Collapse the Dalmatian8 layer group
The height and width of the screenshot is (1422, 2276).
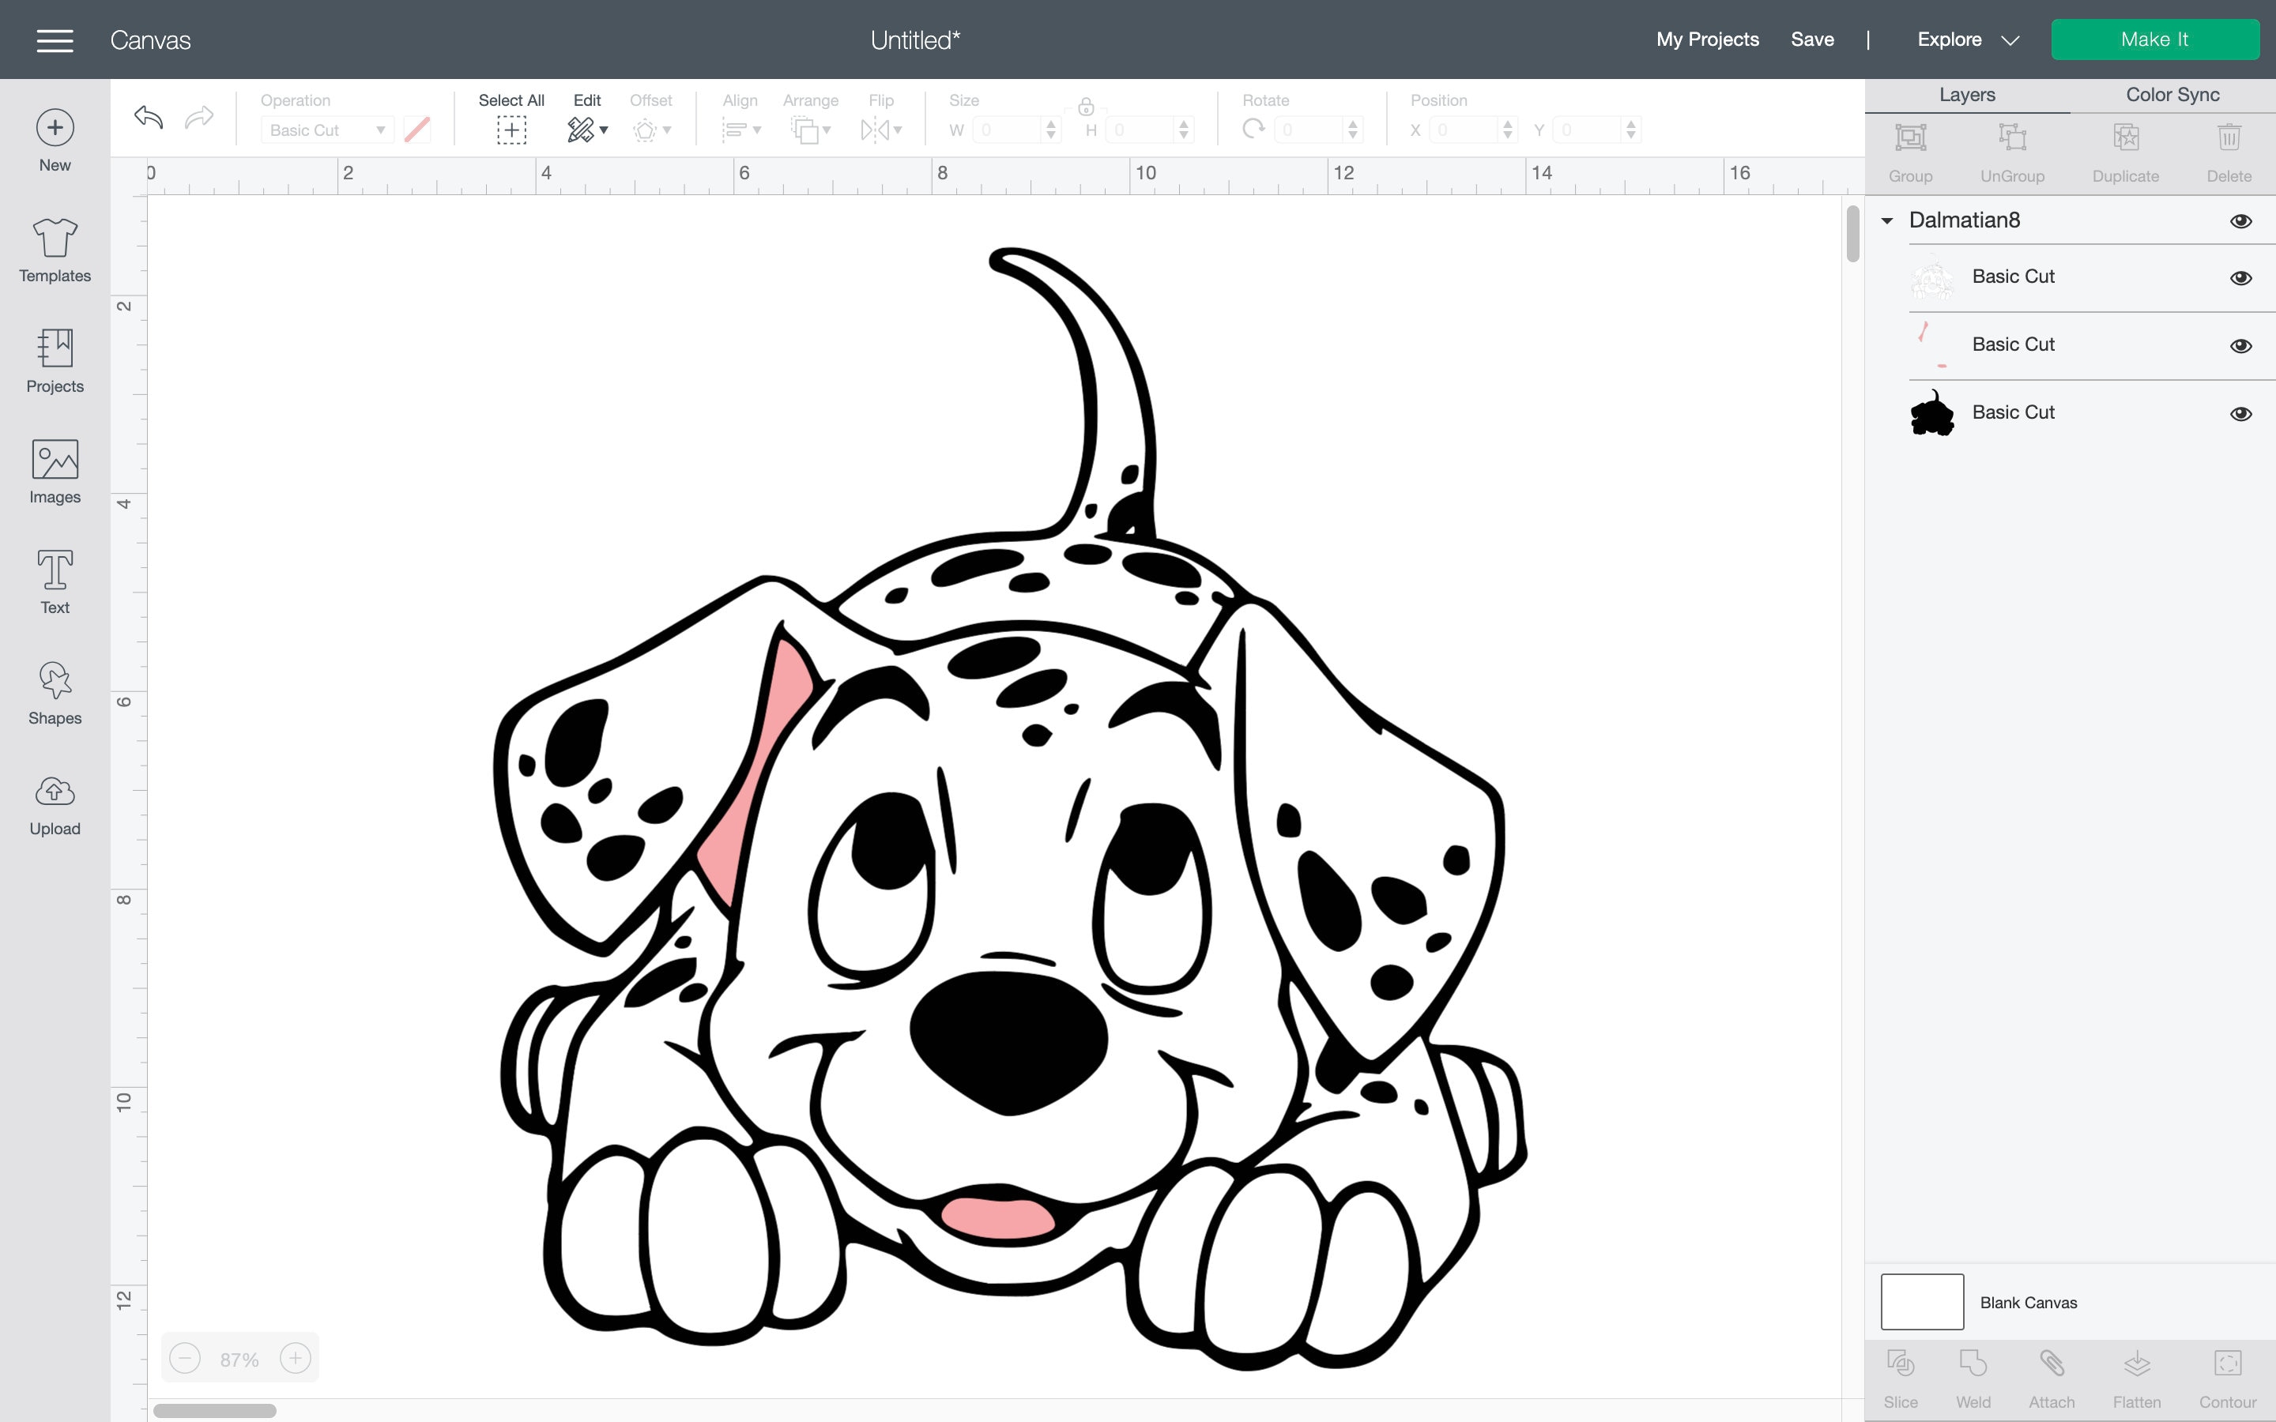pyautogui.click(x=1889, y=220)
